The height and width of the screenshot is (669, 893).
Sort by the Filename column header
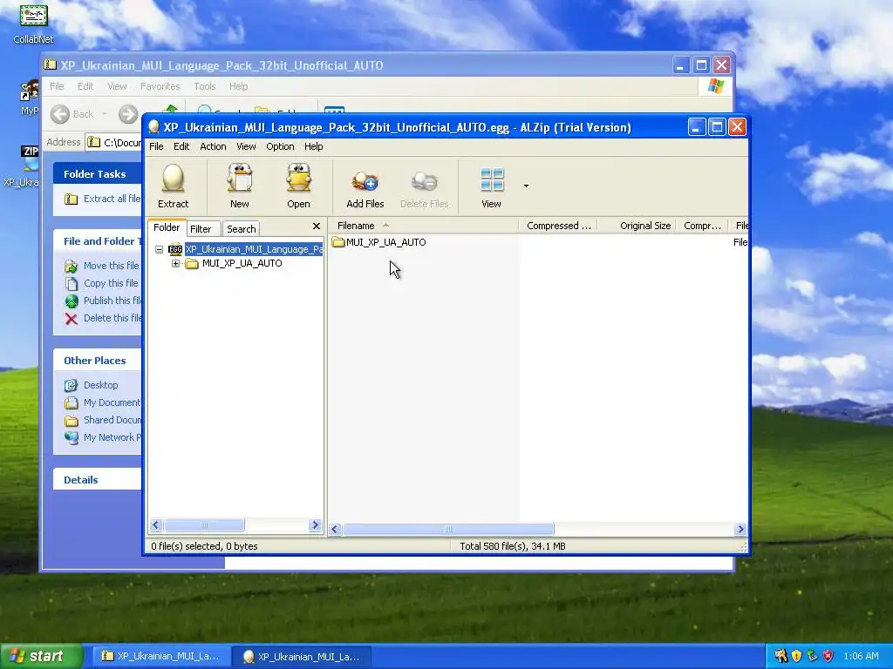point(425,226)
